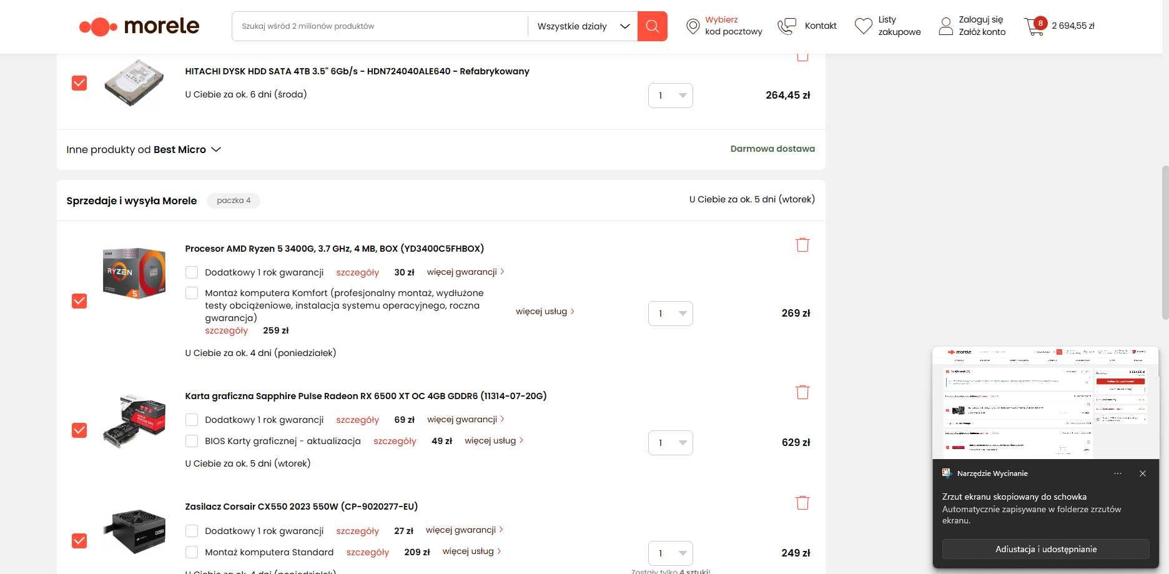Click the user account icon
Viewport: 1169px width, 574px height.
click(946, 26)
